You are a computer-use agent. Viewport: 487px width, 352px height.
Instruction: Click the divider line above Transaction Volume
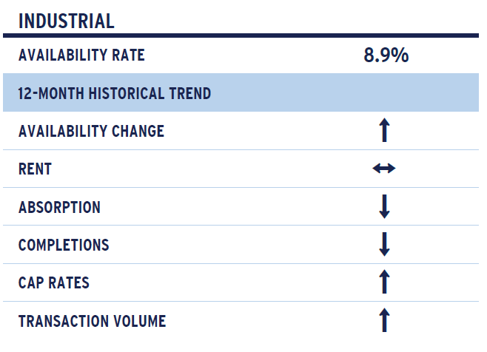pos(241,301)
